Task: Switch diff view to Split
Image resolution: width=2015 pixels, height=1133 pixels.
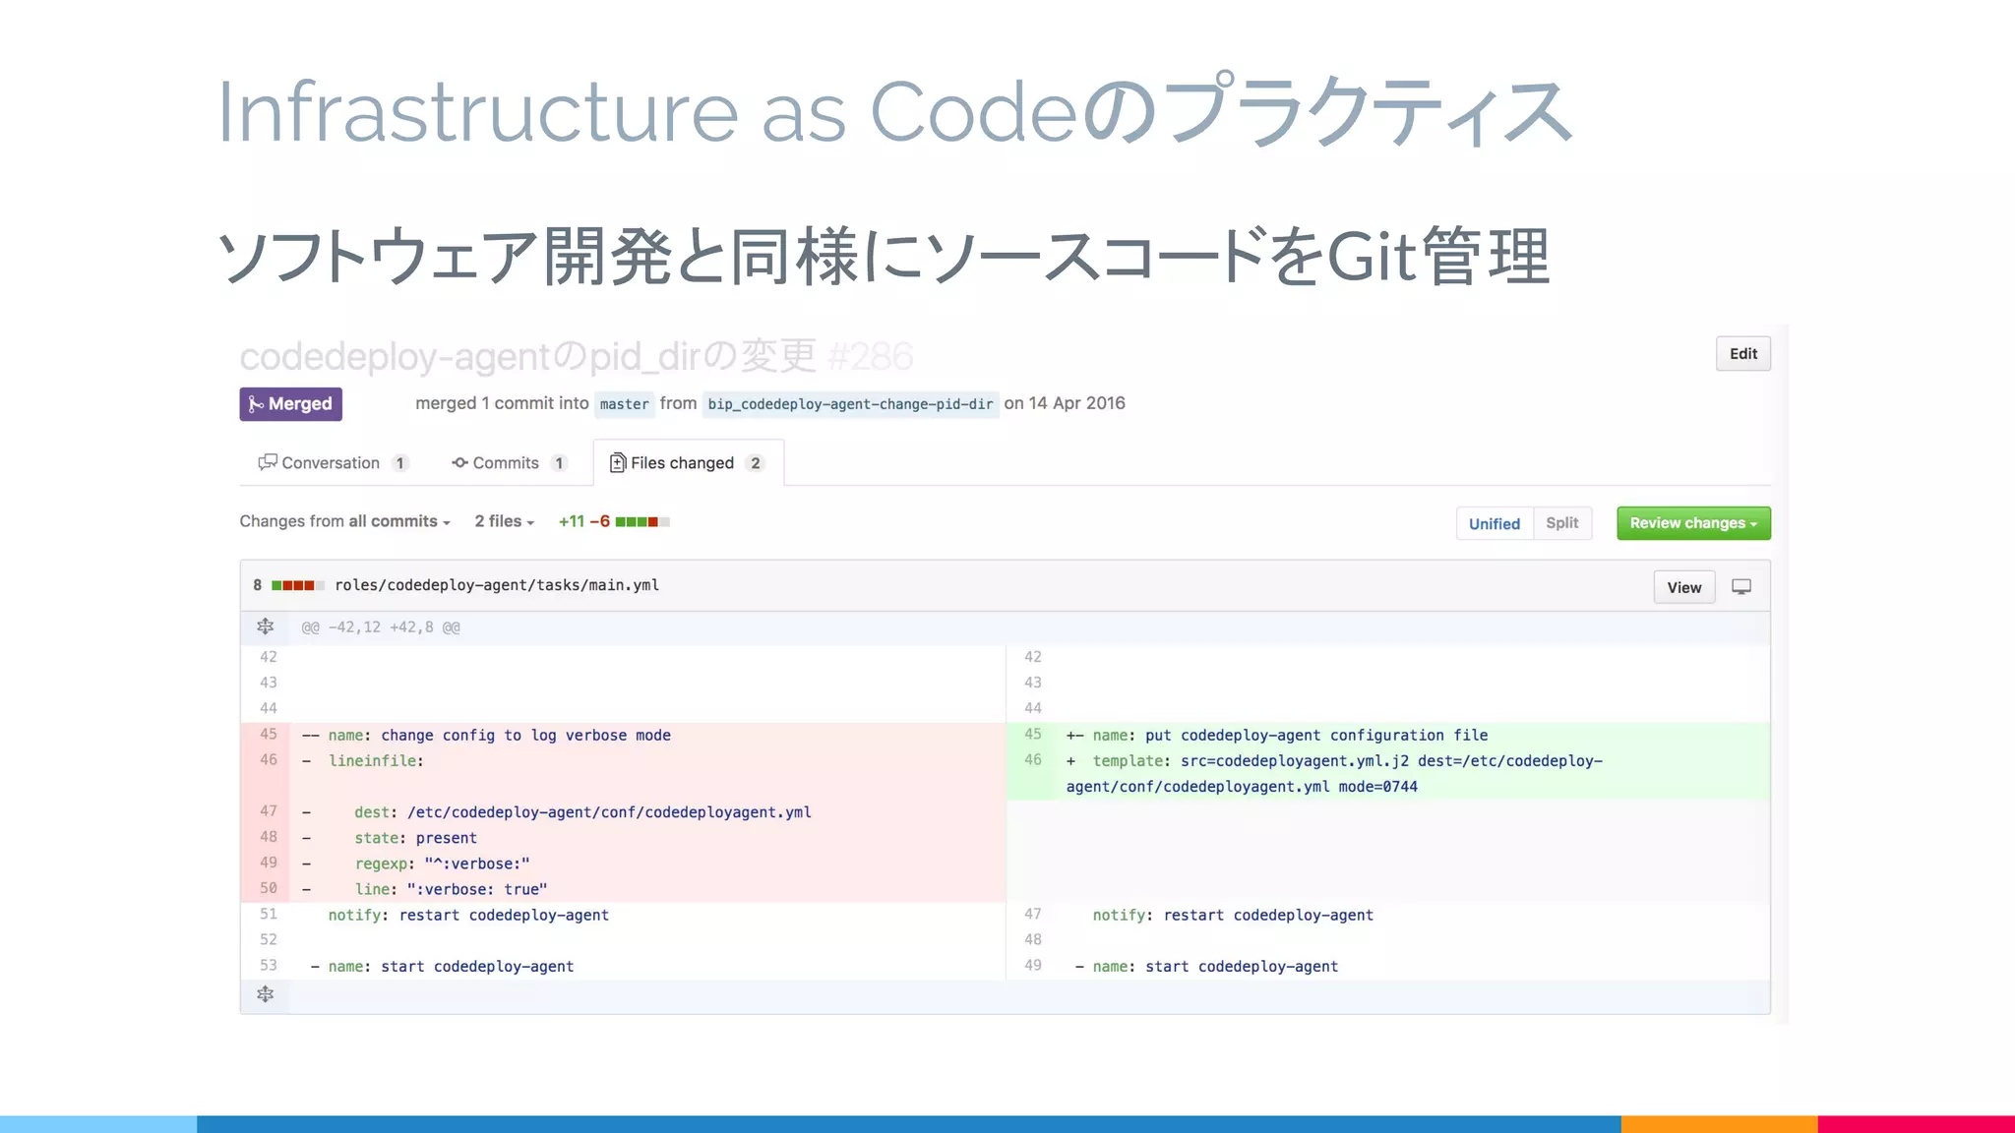Action: coord(1561,523)
